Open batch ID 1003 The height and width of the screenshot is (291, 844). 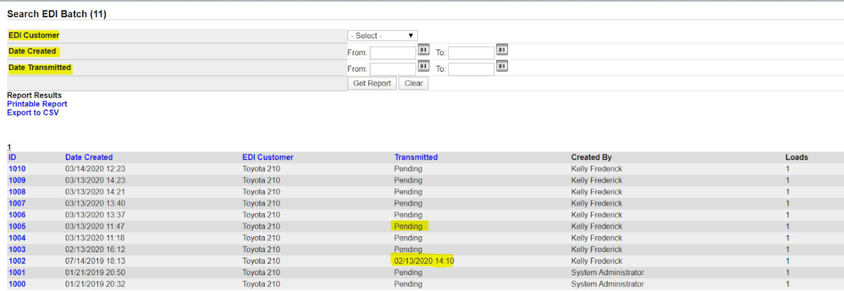click(17, 249)
